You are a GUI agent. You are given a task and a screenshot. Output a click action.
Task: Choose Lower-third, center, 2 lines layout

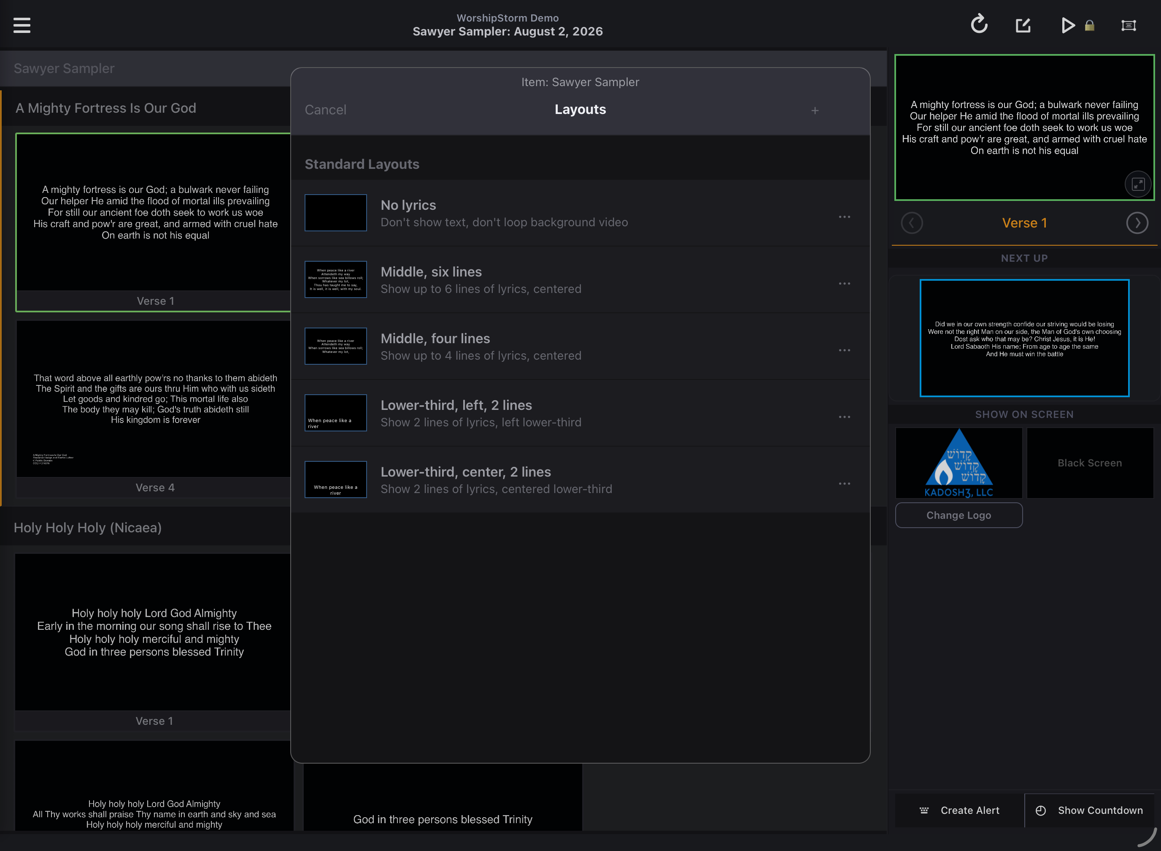[x=580, y=480]
